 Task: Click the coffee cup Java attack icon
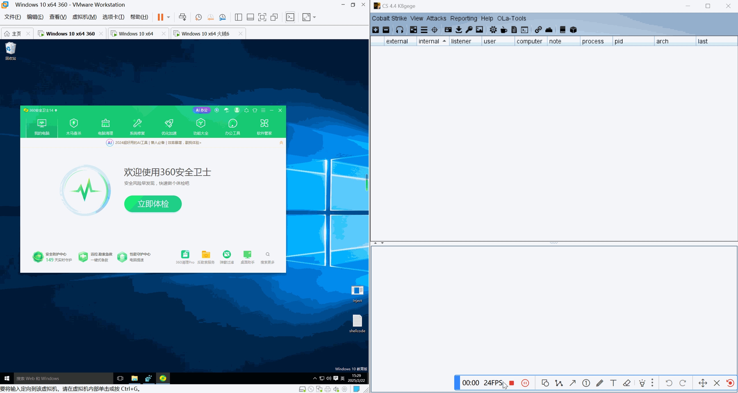point(504,30)
